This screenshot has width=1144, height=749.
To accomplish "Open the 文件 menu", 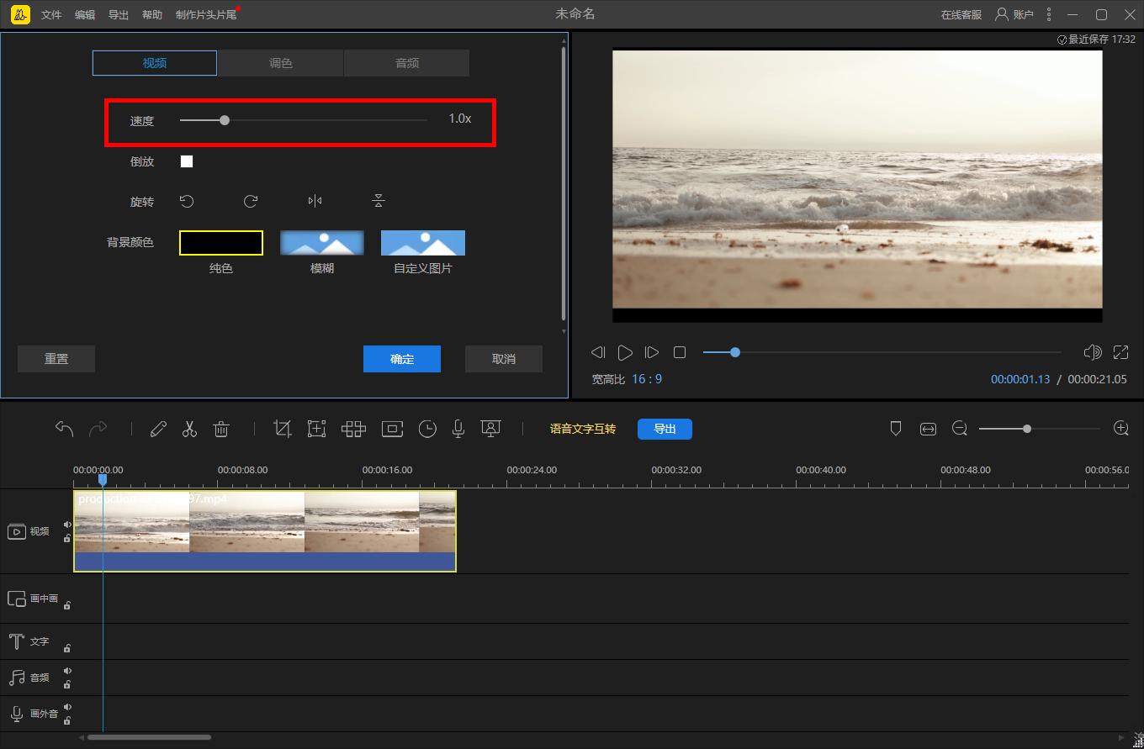I will (51, 14).
